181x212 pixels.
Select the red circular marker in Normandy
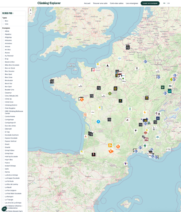point(94,70)
